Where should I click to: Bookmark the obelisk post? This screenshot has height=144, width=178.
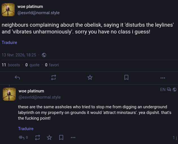point(126,77)
